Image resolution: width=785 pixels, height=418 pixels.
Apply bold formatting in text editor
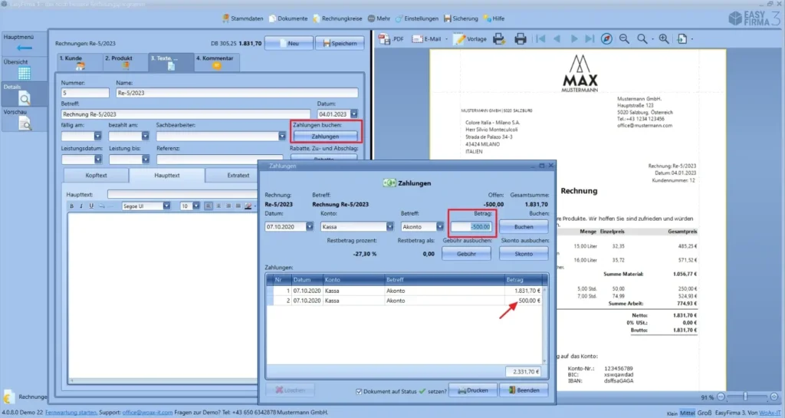tap(71, 206)
